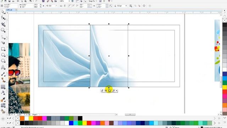The width and height of the screenshot is (227, 128).
Task: Expand the floating PowerClip toolbar arrow
Action: click(117, 91)
